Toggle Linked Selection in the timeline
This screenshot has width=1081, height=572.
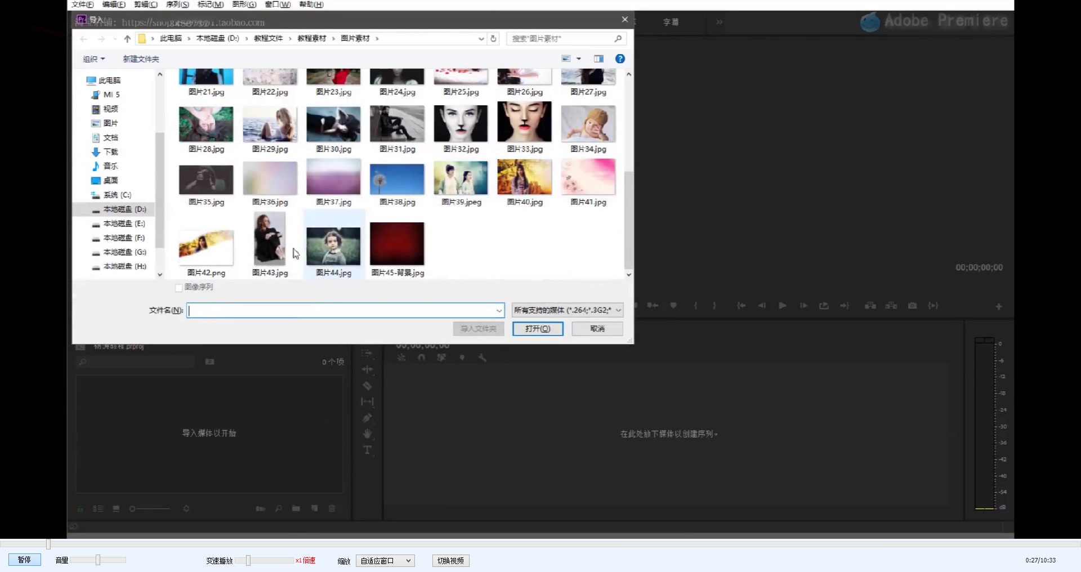(441, 357)
